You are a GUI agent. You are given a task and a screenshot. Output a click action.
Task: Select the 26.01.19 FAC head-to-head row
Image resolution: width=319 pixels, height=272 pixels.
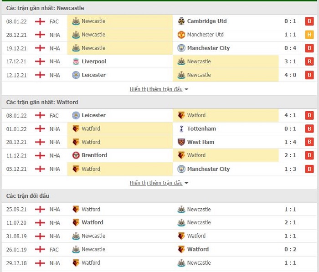159,249
